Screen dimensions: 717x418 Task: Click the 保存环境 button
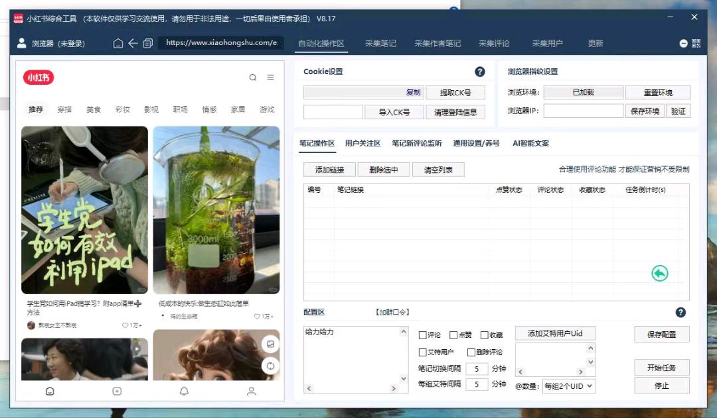pos(645,111)
